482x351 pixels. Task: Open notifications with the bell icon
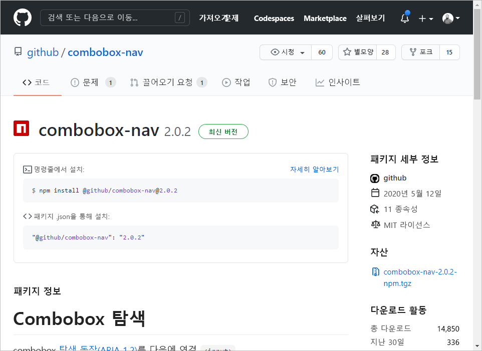coord(404,18)
